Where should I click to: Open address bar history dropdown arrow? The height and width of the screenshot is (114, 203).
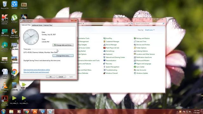point(129,24)
